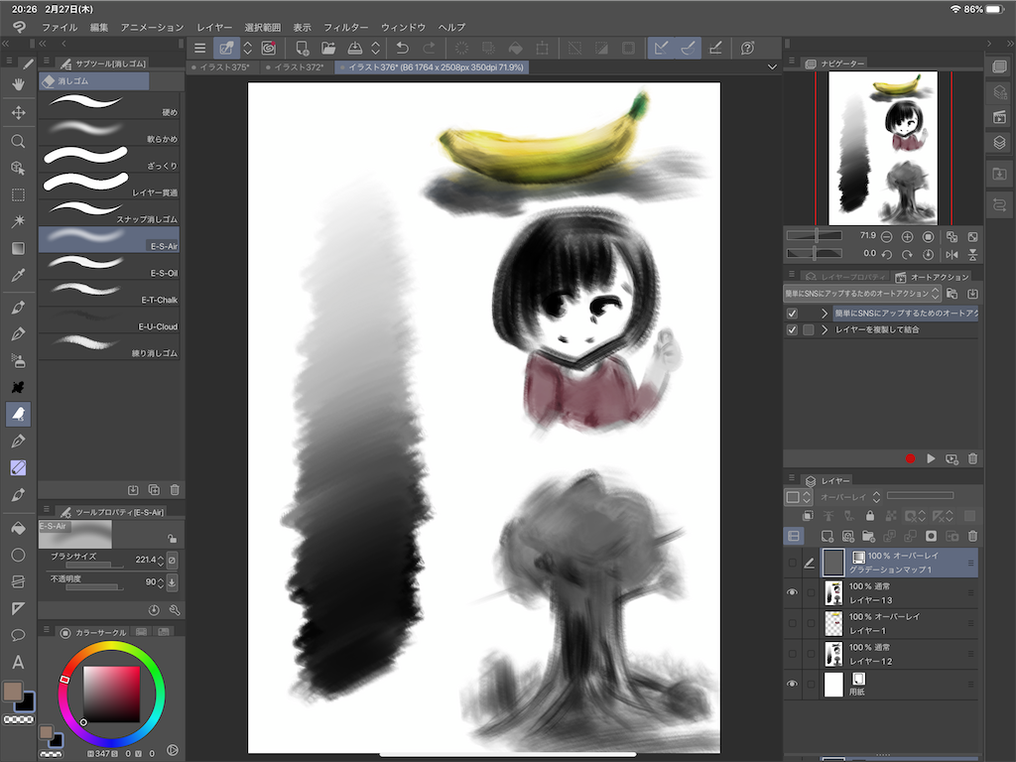Uncheck 簡単にSNSにアップする auto action checkbox
The width and height of the screenshot is (1016, 762).
[x=792, y=313]
